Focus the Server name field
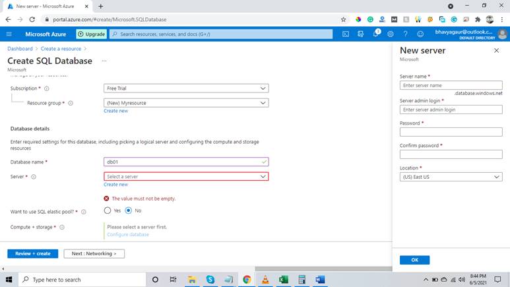Screen dimensions: 510x287 click(x=451, y=85)
